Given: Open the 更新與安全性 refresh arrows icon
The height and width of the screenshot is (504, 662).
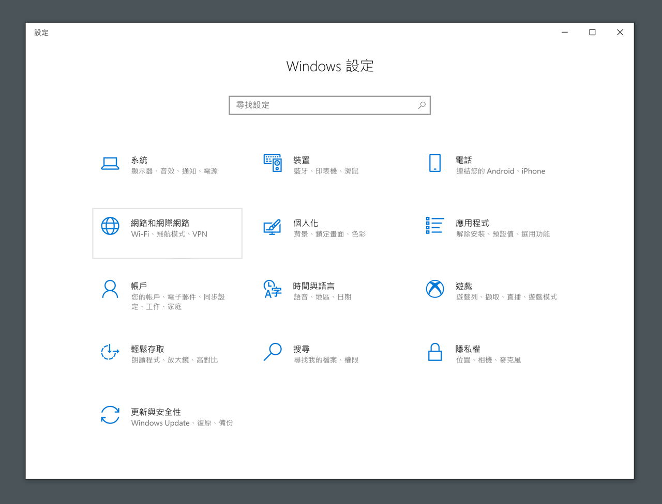Looking at the screenshot, I should point(110,415).
